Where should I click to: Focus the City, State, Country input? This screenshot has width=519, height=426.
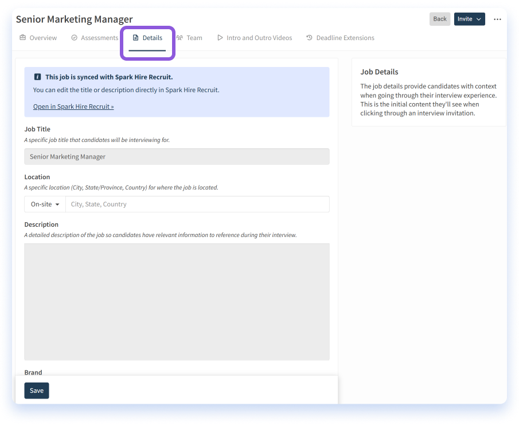click(198, 204)
